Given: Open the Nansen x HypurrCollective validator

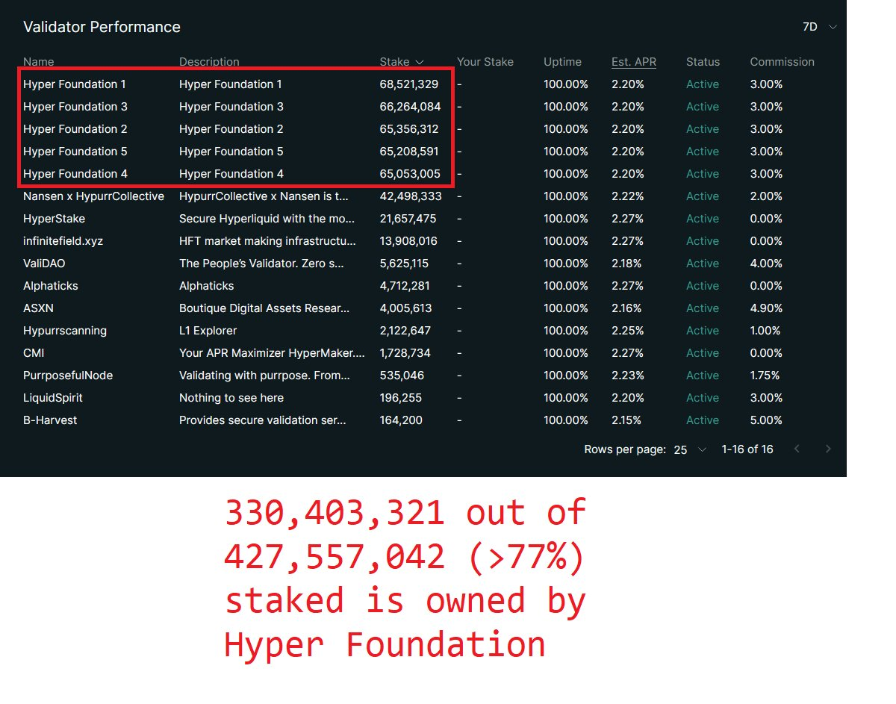Looking at the screenshot, I should 93,196.
